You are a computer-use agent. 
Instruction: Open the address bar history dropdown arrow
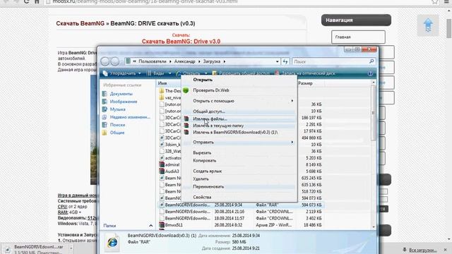[x=278, y=61]
